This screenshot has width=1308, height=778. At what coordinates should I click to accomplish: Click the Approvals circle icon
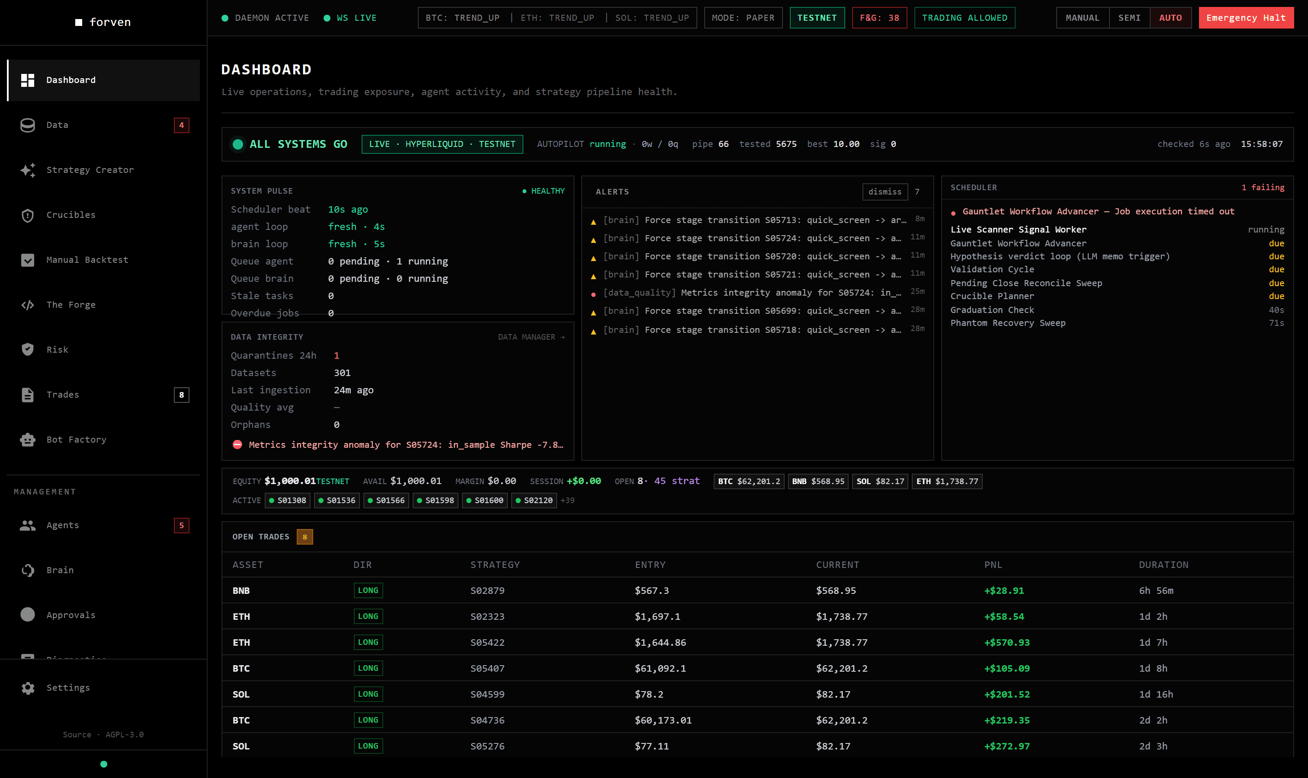click(x=27, y=615)
